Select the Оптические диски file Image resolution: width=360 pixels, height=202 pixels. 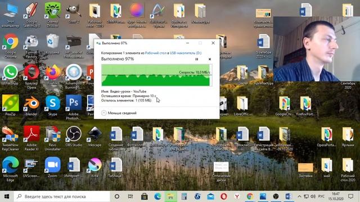click(221, 171)
